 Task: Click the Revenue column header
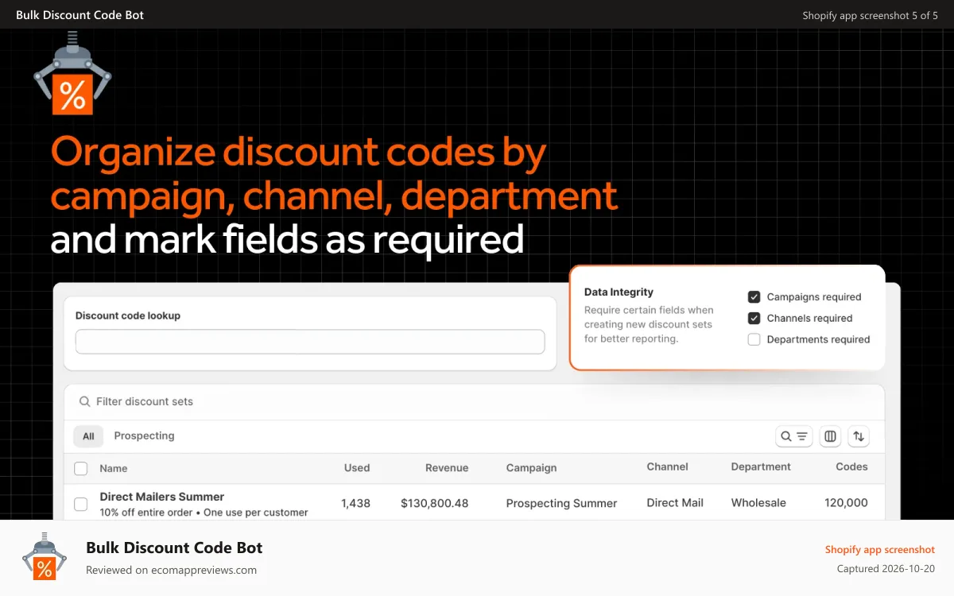[447, 468]
